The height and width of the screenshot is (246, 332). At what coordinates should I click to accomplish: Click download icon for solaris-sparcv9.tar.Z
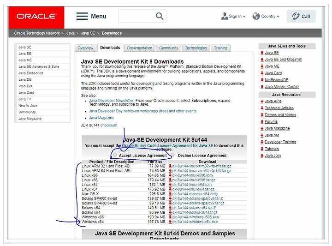[x=170, y=198]
